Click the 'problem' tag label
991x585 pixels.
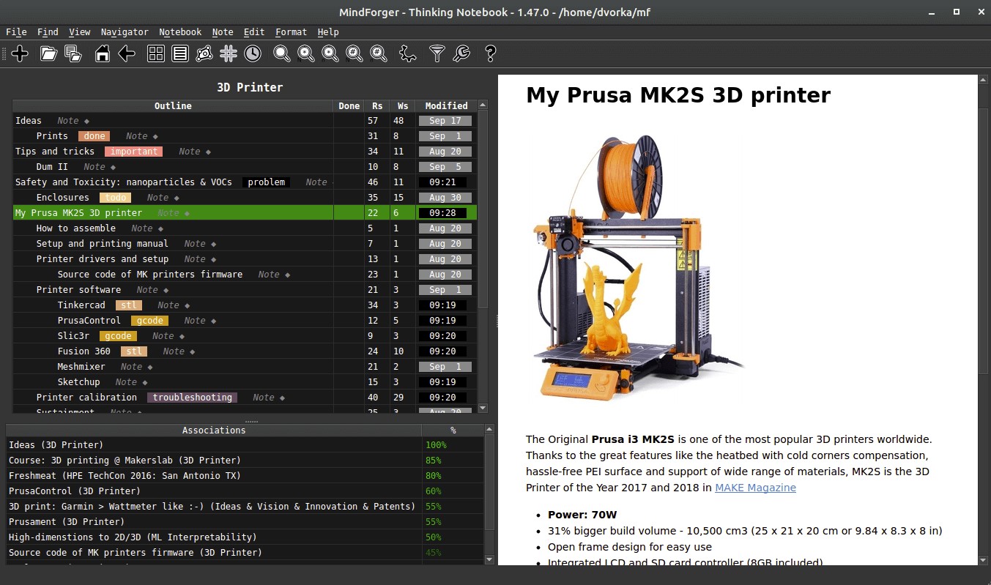tap(266, 182)
